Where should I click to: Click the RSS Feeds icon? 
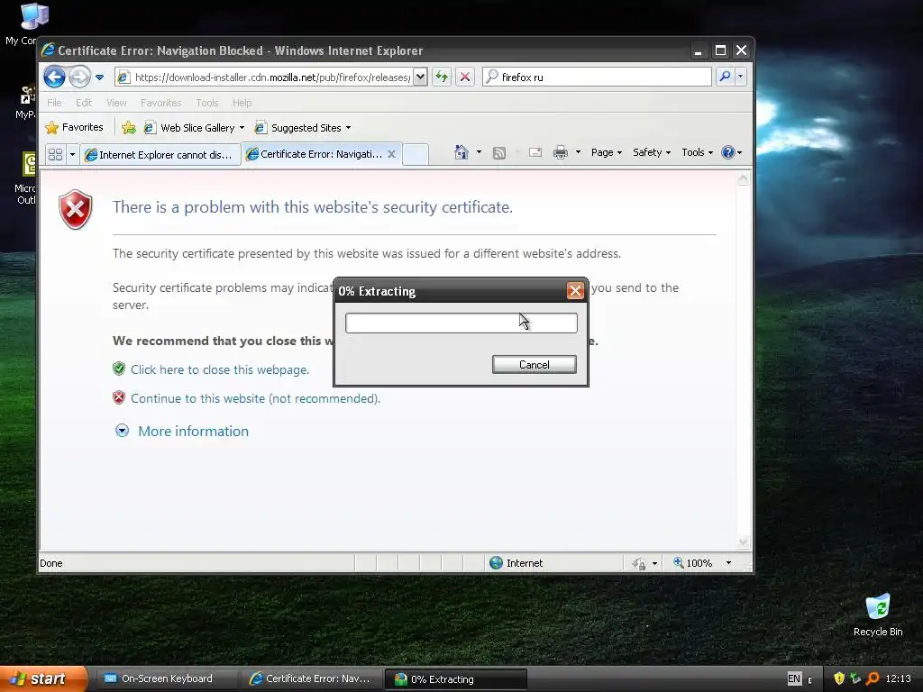[499, 153]
